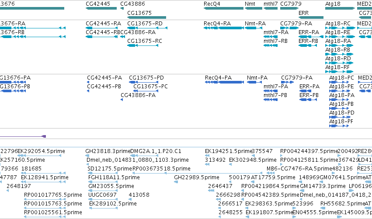Click transcript CG13675-RD label
Viewport: 372px width, 219px height.
(145, 24)
